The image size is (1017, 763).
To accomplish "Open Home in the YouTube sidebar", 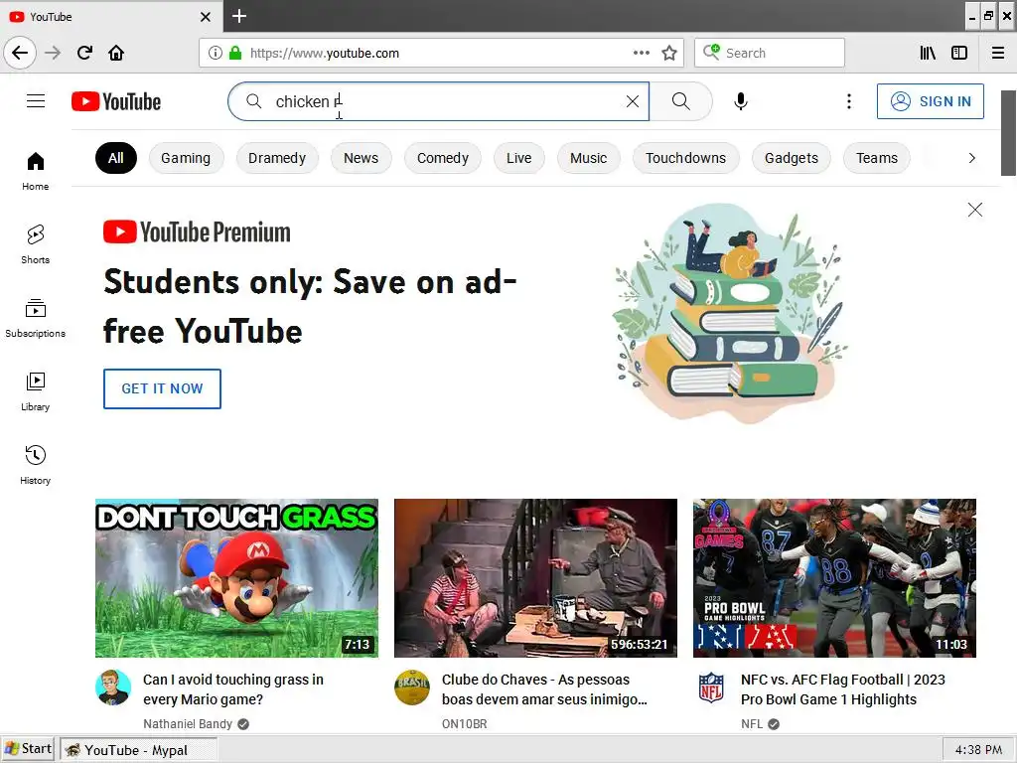I will (x=35, y=171).
